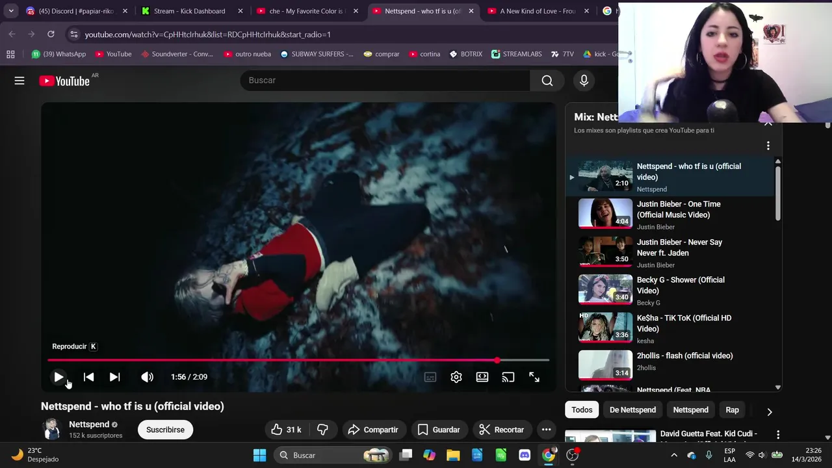Open Discord from the taskbar
Image resolution: width=832 pixels, height=468 pixels.
tap(525, 455)
